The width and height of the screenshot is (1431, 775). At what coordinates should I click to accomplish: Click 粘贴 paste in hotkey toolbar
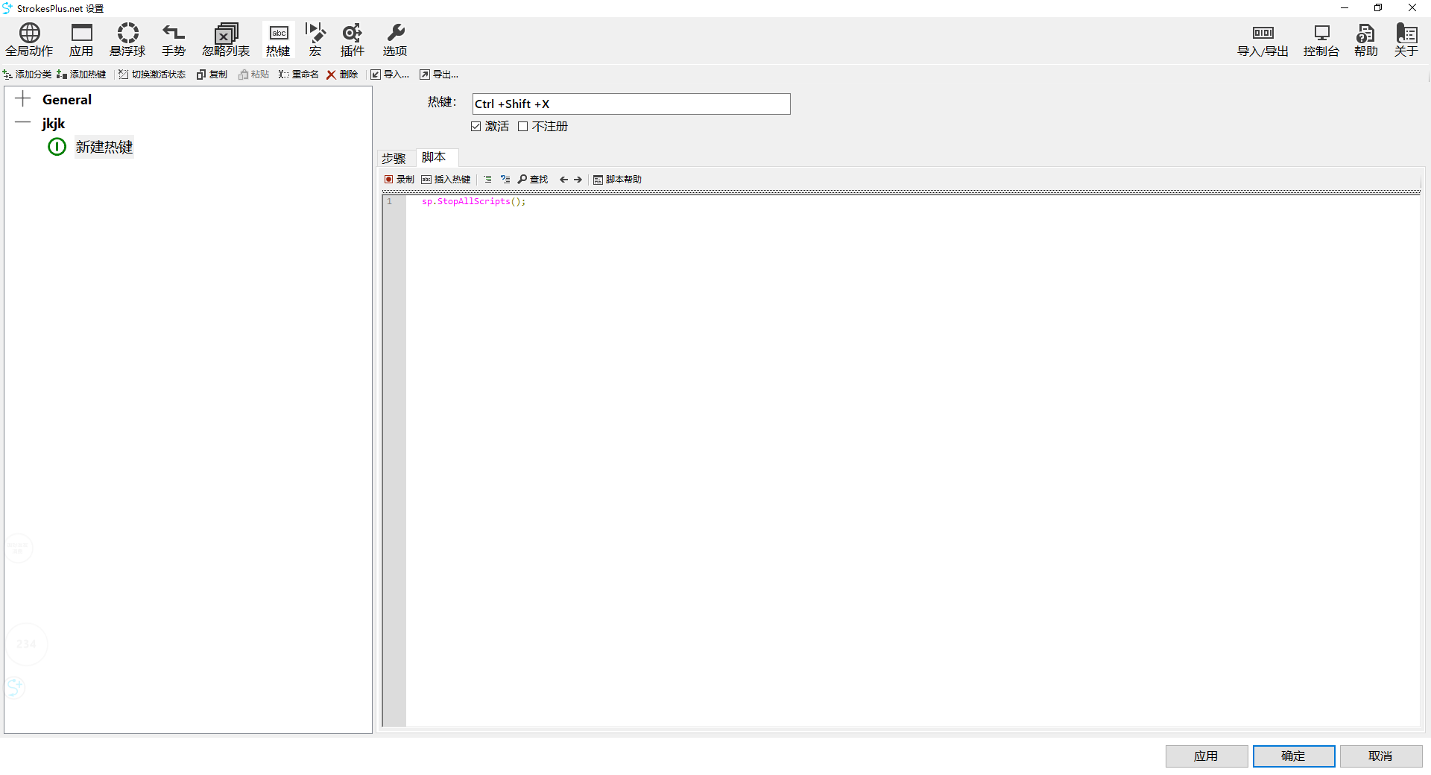point(254,75)
